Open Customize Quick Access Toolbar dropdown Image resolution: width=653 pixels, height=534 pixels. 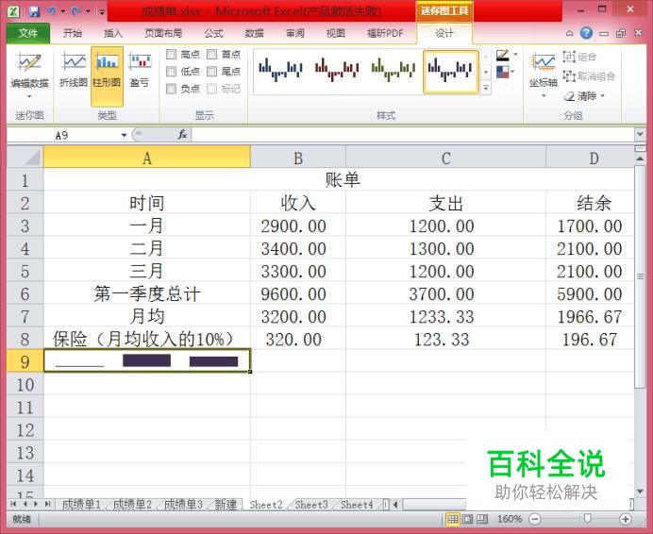102,11
